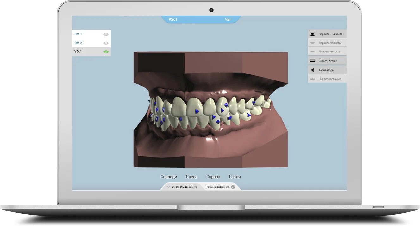The width and height of the screenshot is (420, 226).
Task: Toggle visibility eye for DM 2
Action: (106, 43)
